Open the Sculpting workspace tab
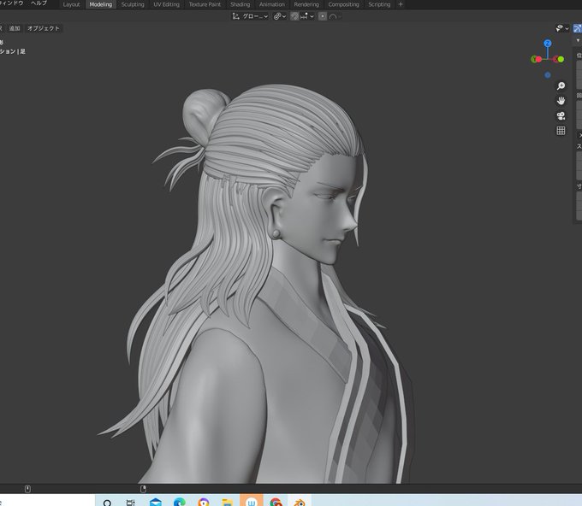 pyautogui.click(x=133, y=4)
